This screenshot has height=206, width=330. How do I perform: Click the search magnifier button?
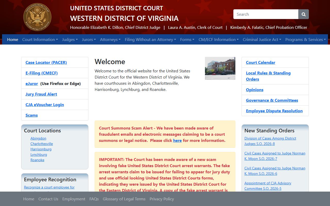click(303, 14)
